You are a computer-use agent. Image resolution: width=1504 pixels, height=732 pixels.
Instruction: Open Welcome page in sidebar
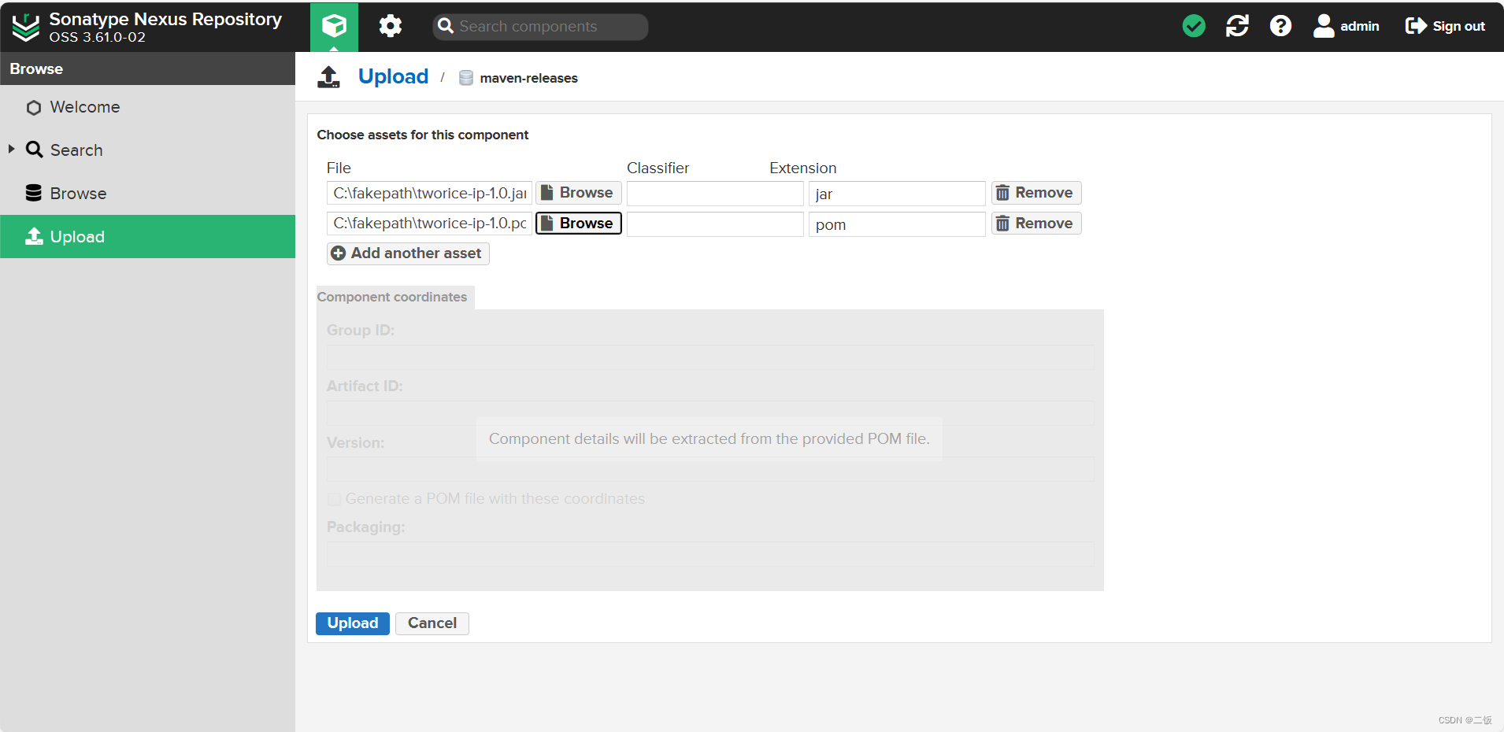[x=147, y=107]
